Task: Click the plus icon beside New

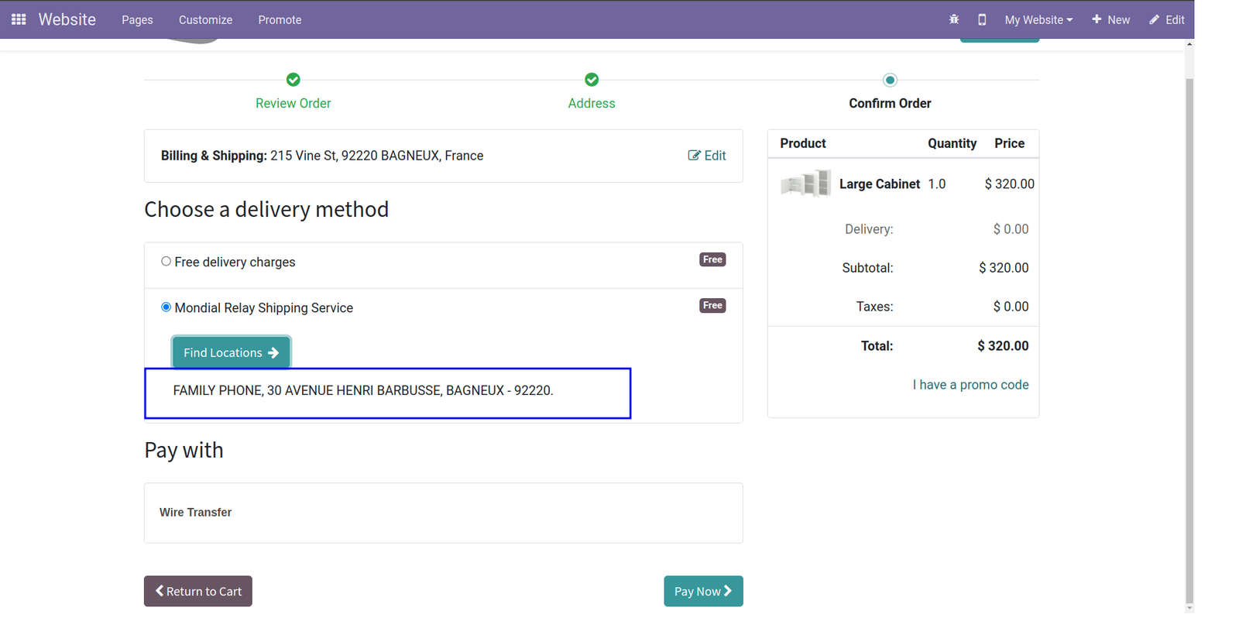Action: pos(1097,19)
